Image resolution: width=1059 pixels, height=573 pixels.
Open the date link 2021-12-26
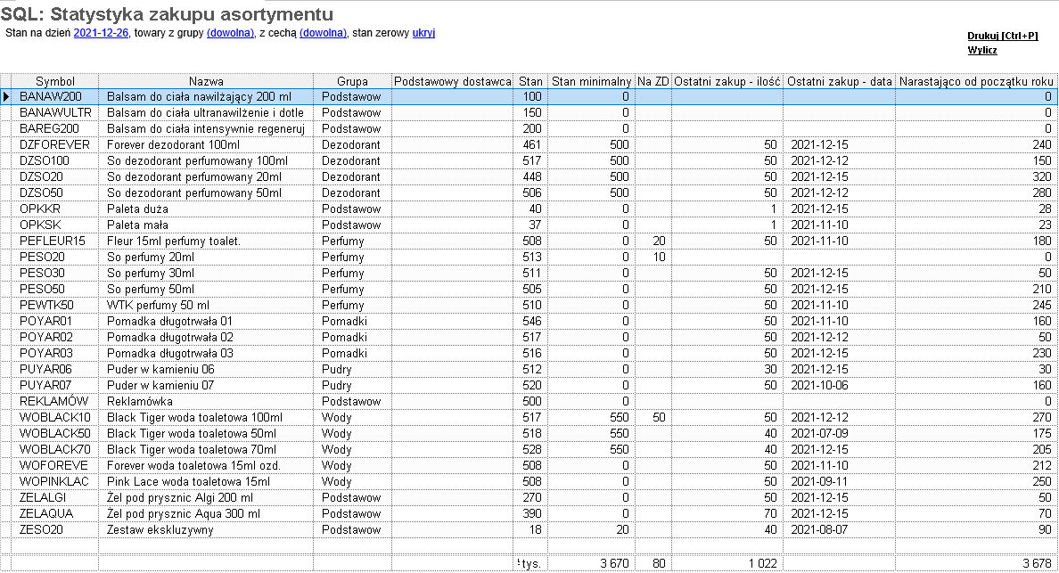[x=101, y=33]
